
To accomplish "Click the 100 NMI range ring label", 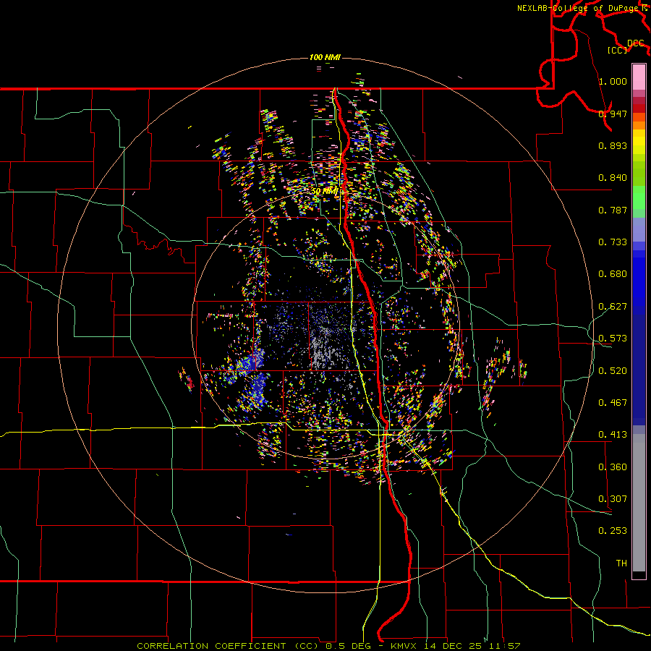I will 325,57.
